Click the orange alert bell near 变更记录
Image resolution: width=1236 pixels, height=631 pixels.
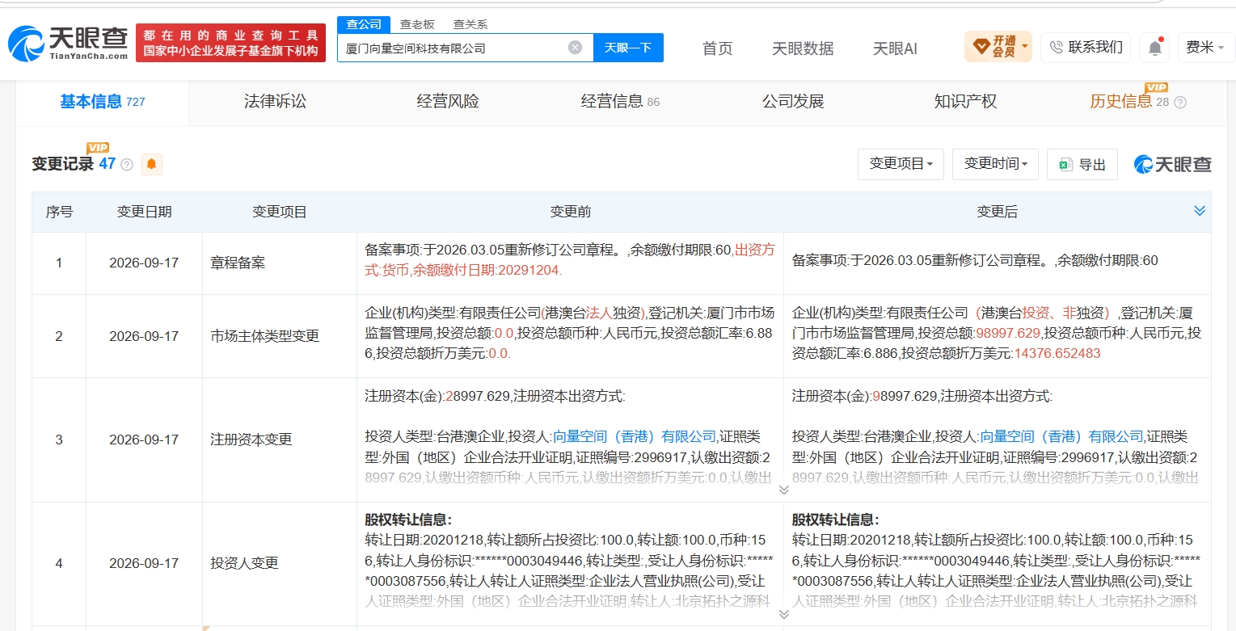(152, 164)
